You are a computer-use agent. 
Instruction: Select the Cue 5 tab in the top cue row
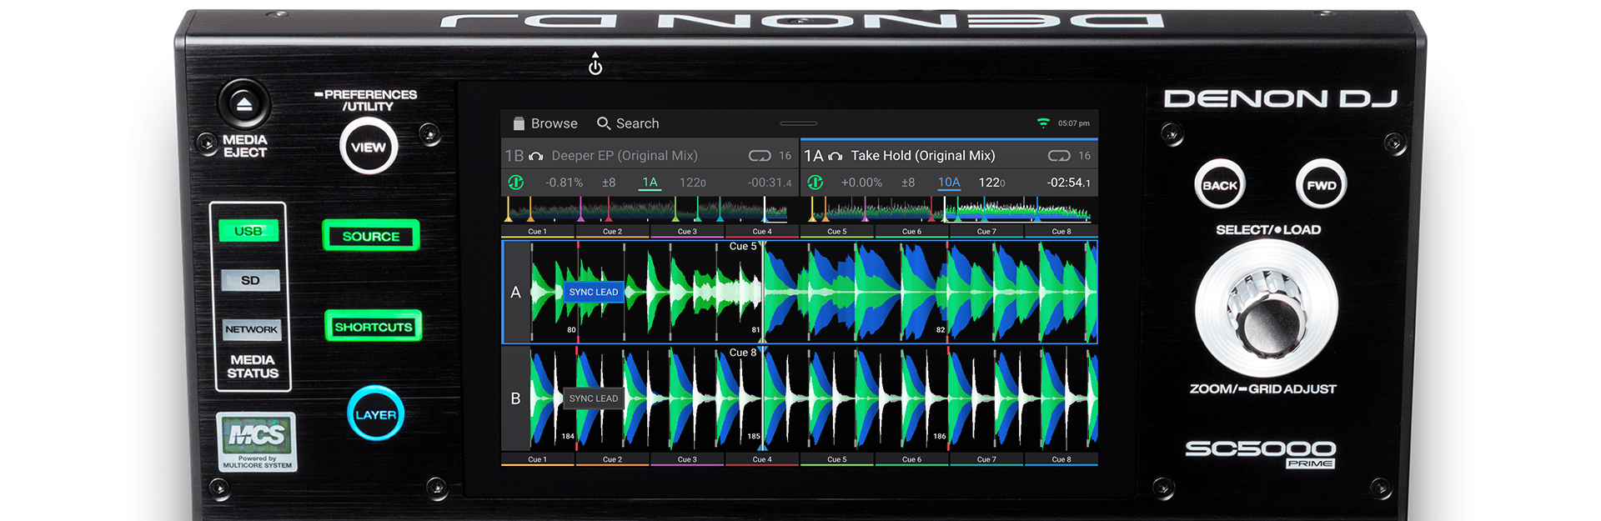pos(836,232)
